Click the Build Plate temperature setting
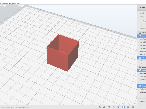This screenshot has width=146, height=109. tap(143, 92)
